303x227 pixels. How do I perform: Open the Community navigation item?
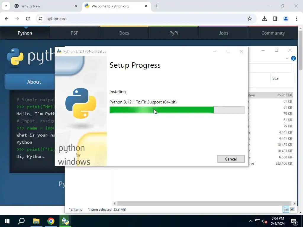click(x=273, y=33)
